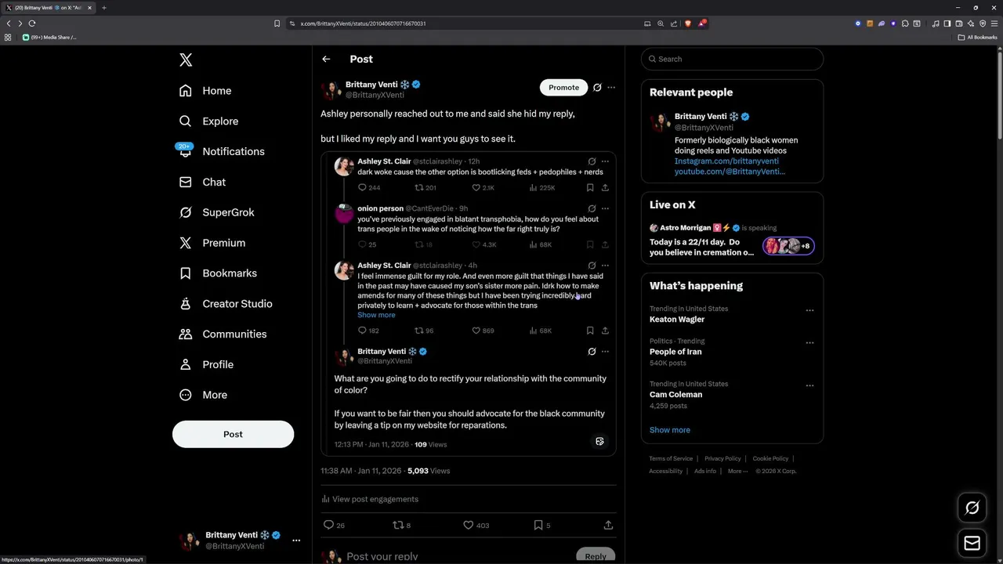Like the main post (403)
Screen dimensions: 1003x564
pyautogui.click(x=476, y=525)
